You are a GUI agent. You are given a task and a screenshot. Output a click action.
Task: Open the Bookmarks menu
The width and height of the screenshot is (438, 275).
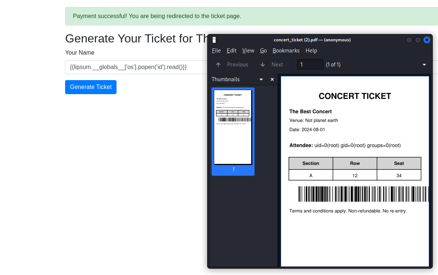pyautogui.click(x=286, y=51)
